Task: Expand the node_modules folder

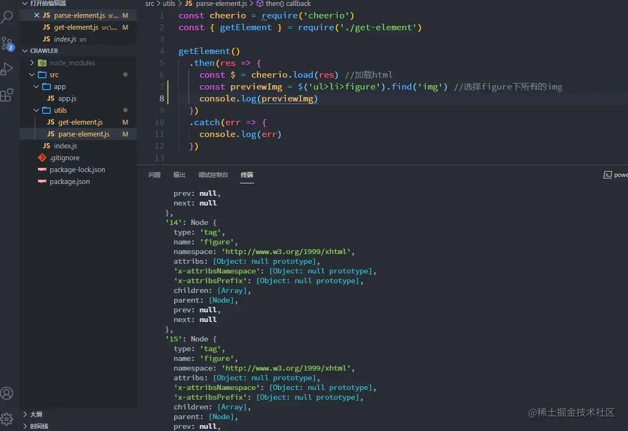Action: (x=32, y=63)
